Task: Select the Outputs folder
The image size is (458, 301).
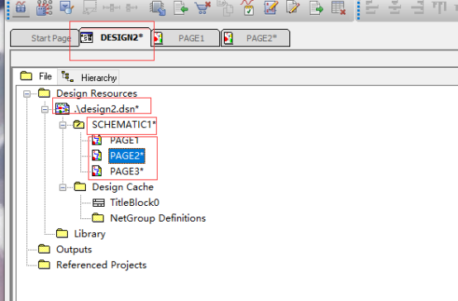Action: tap(74, 249)
